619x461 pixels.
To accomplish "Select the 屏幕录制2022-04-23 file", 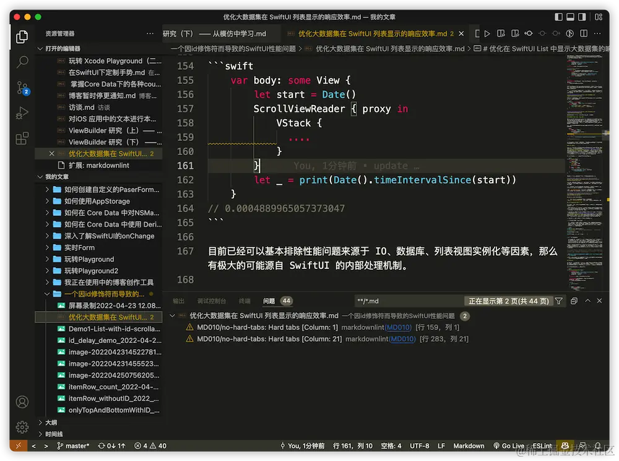I will 115,306.
